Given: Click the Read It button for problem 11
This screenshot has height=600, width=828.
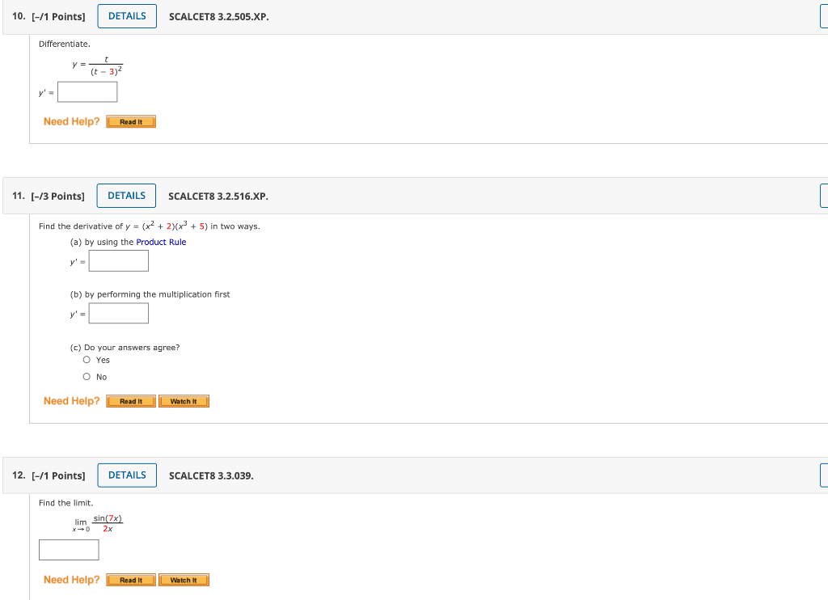Looking at the screenshot, I should (130, 400).
